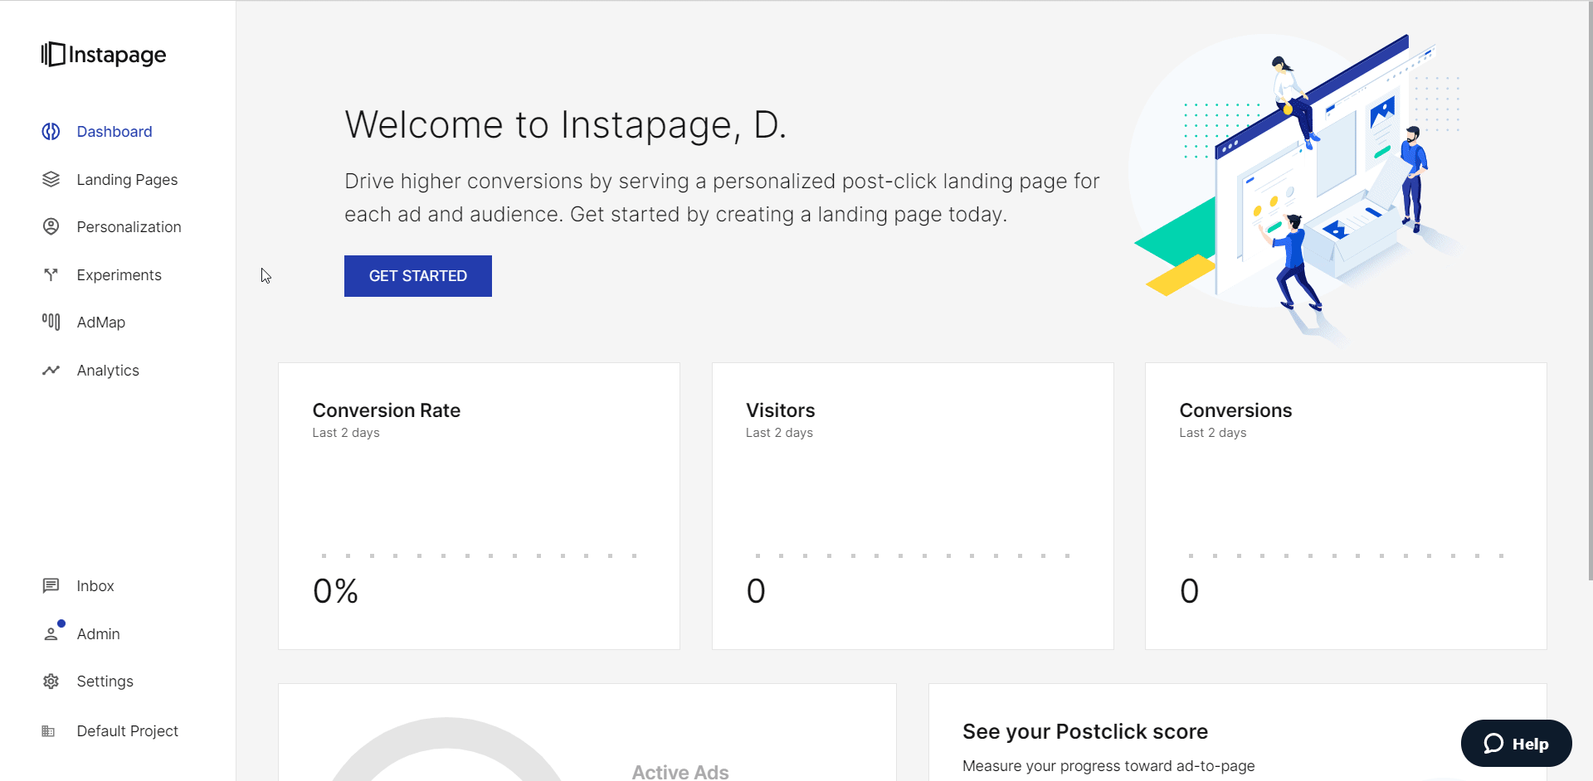Click the Experiments split icon
The height and width of the screenshot is (781, 1593).
pyautogui.click(x=51, y=274)
